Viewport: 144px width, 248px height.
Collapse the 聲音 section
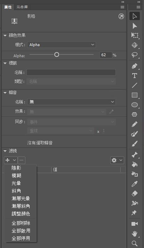(x=5, y=93)
